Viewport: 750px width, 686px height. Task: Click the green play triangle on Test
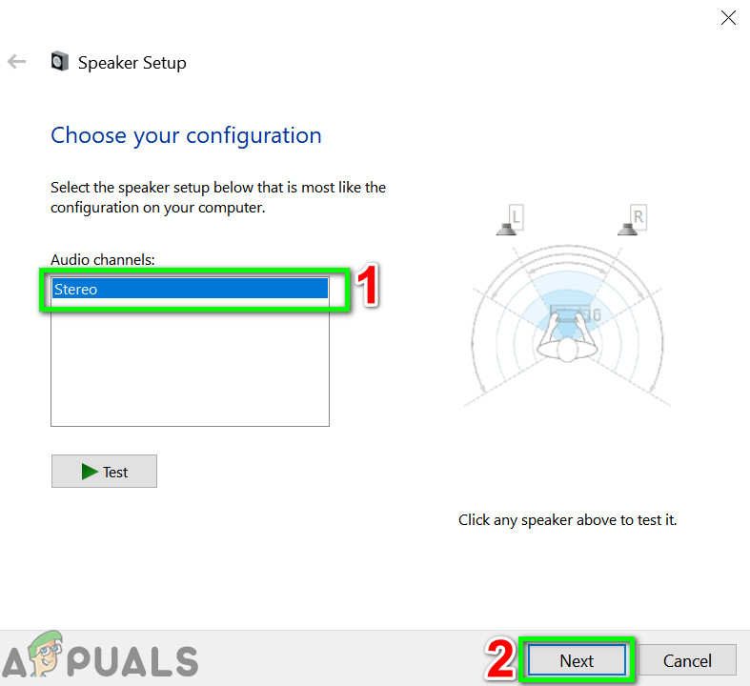point(90,472)
